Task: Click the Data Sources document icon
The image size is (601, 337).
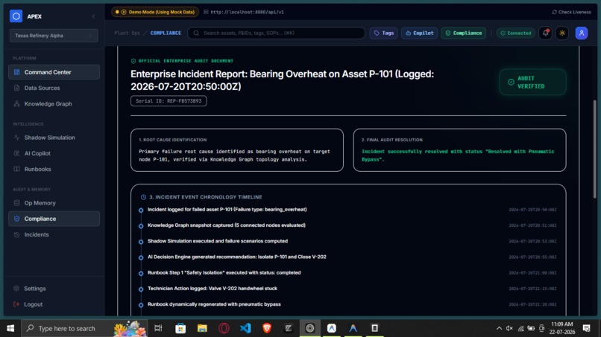Action: [x=16, y=88]
